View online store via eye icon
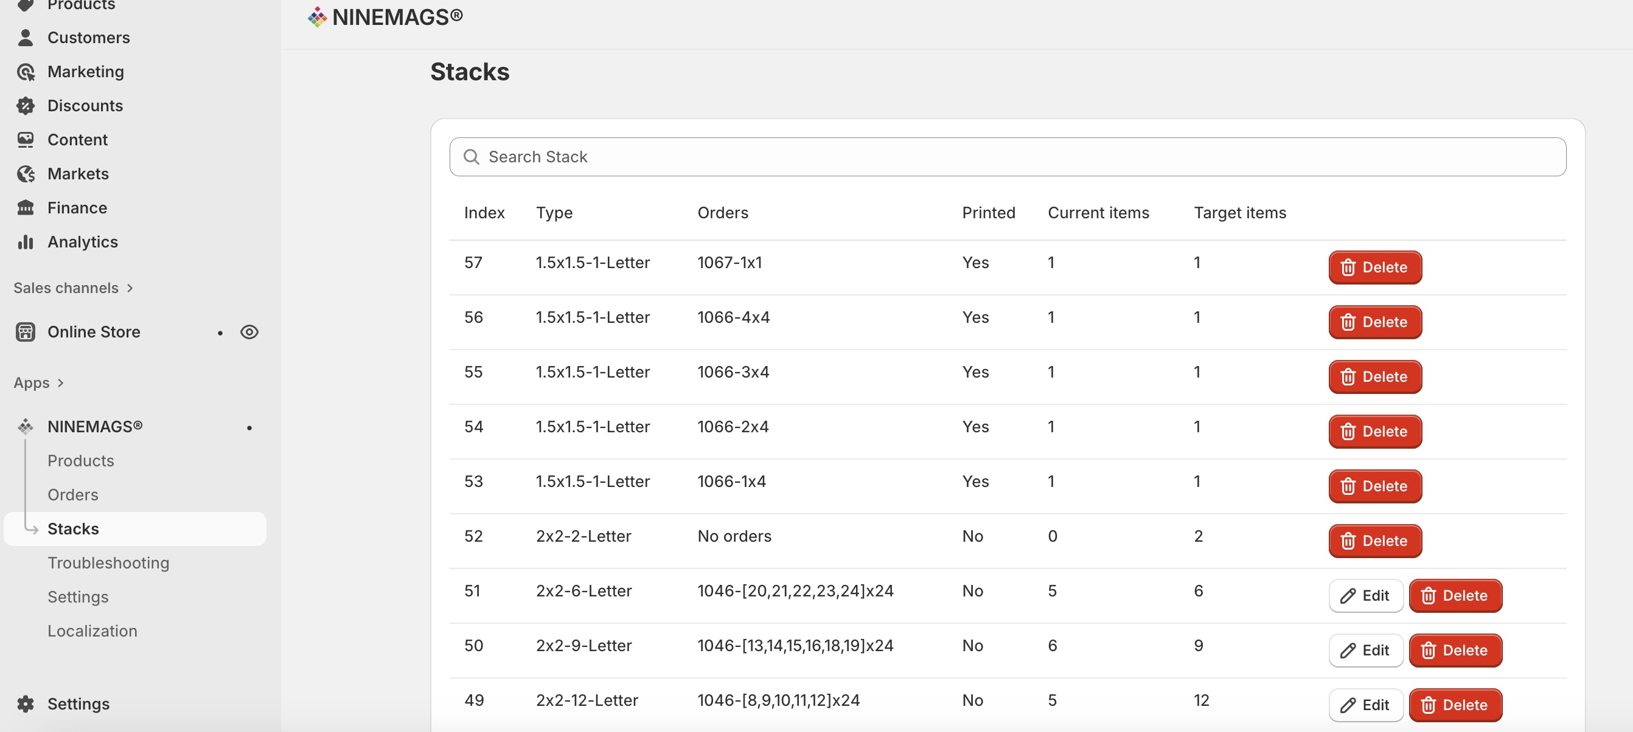The width and height of the screenshot is (1633, 732). [249, 332]
